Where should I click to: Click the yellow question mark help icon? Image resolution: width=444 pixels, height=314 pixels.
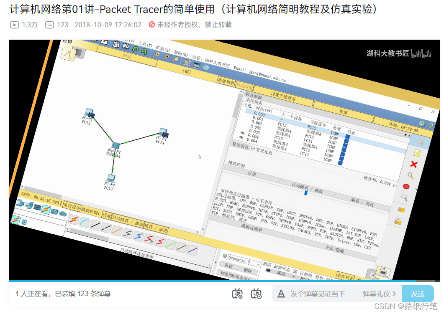[x=431, y=126]
